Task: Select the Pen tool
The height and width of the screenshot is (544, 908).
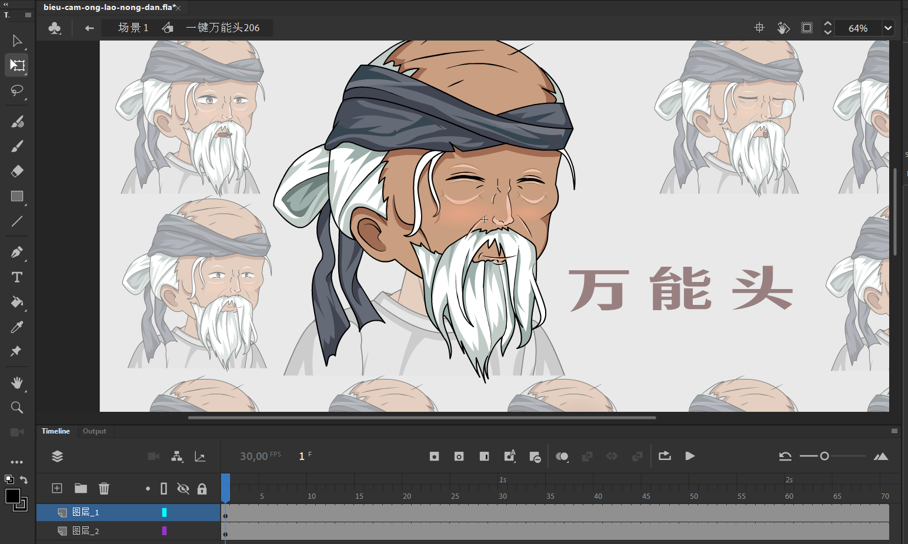Action: [x=16, y=252]
